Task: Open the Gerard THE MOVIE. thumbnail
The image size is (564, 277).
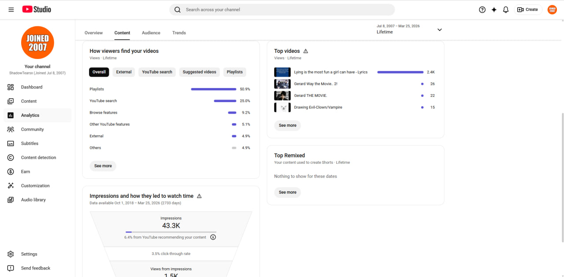Action: (282, 96)
